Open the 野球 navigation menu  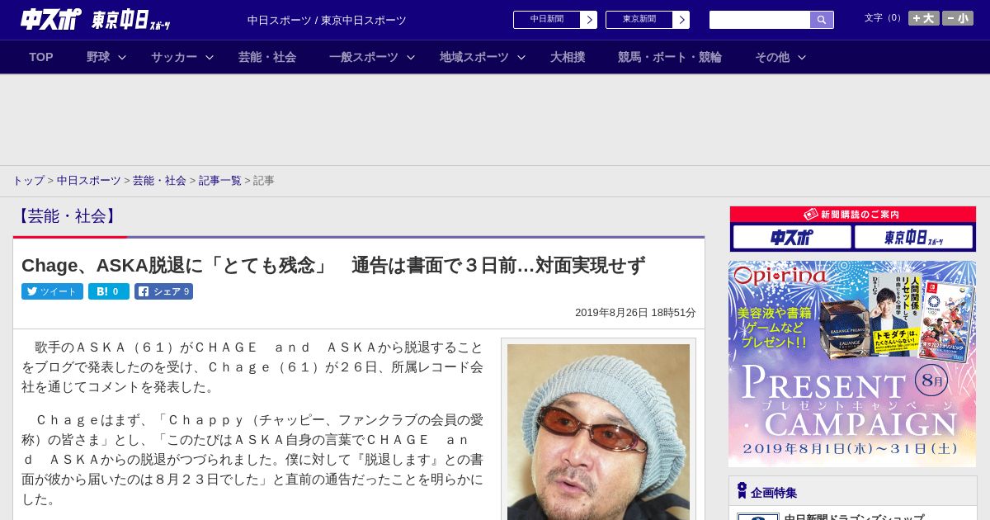click(98, 57)
